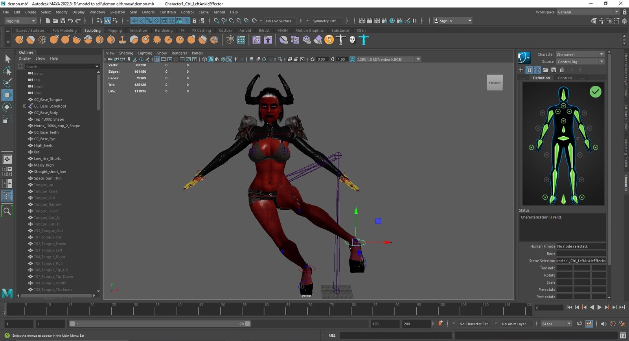
Task: Click the play forwards button
Action: (x=600, y=308)
